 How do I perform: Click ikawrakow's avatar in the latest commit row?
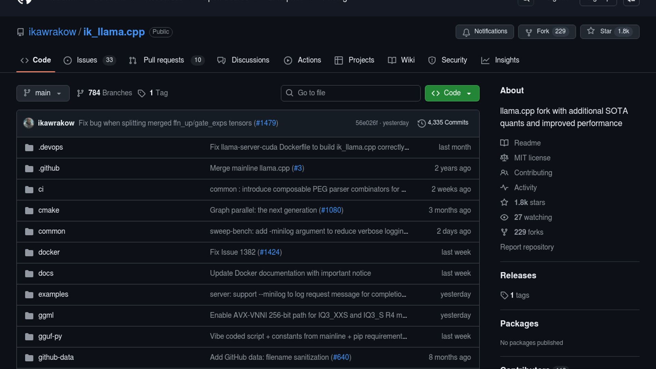(29, 123)
